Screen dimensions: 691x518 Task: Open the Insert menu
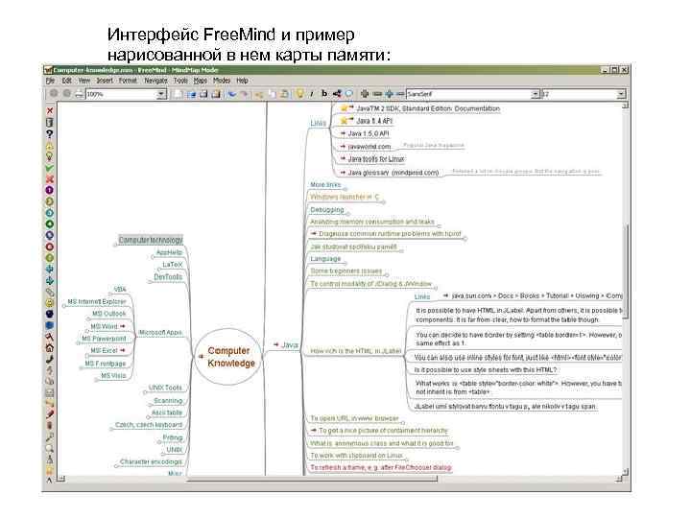[x=105, y=81]
